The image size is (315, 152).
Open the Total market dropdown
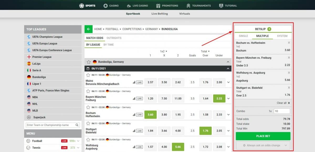pyautogui.click(x=205, y=51)
